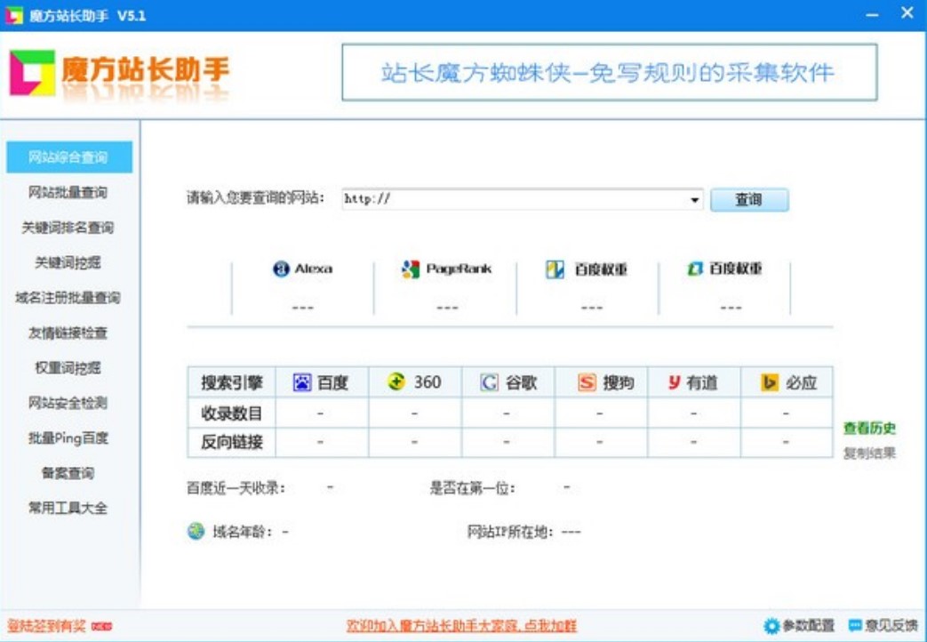The height and width of the screenshot is (642, 927).
Task: Click the globe icon beside 域名年龄
Action: click(x=196, y=532)
